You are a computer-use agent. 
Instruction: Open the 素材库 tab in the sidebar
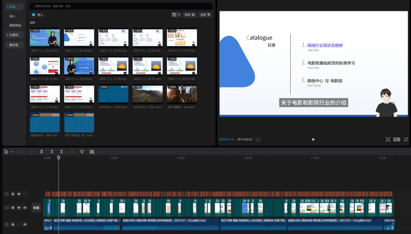pos(14,45)
